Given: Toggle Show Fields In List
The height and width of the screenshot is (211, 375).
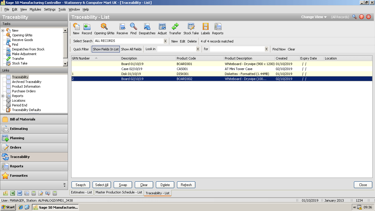Looking at the screenshot, I should coord(106,49).
